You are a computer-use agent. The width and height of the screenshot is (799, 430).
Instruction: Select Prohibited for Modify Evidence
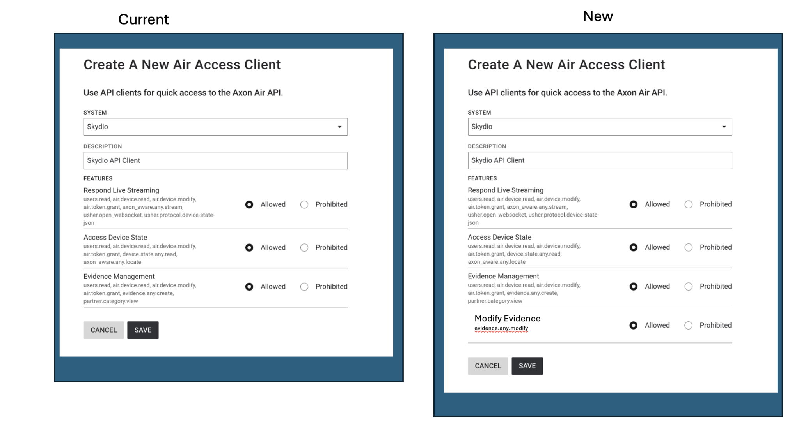click(x=689, y=325)
